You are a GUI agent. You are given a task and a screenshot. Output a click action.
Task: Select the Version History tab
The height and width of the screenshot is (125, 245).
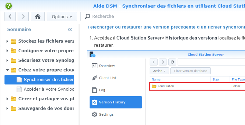(x=116, y=102)
